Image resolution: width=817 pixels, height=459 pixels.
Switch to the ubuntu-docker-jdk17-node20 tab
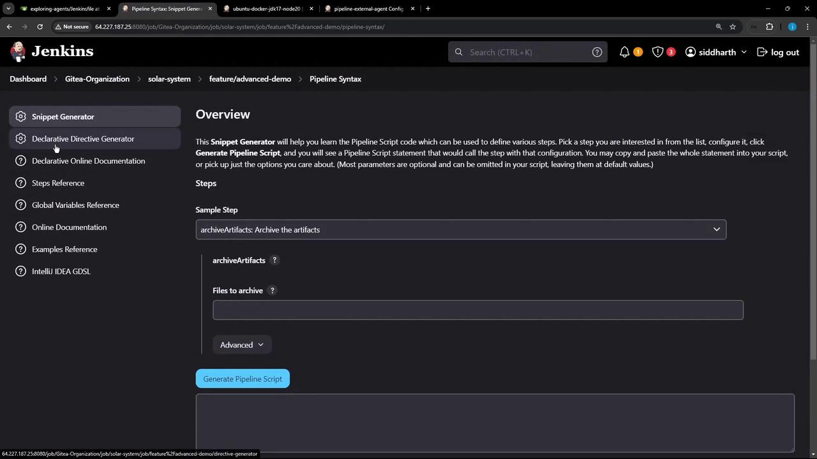tap(267, 9)
